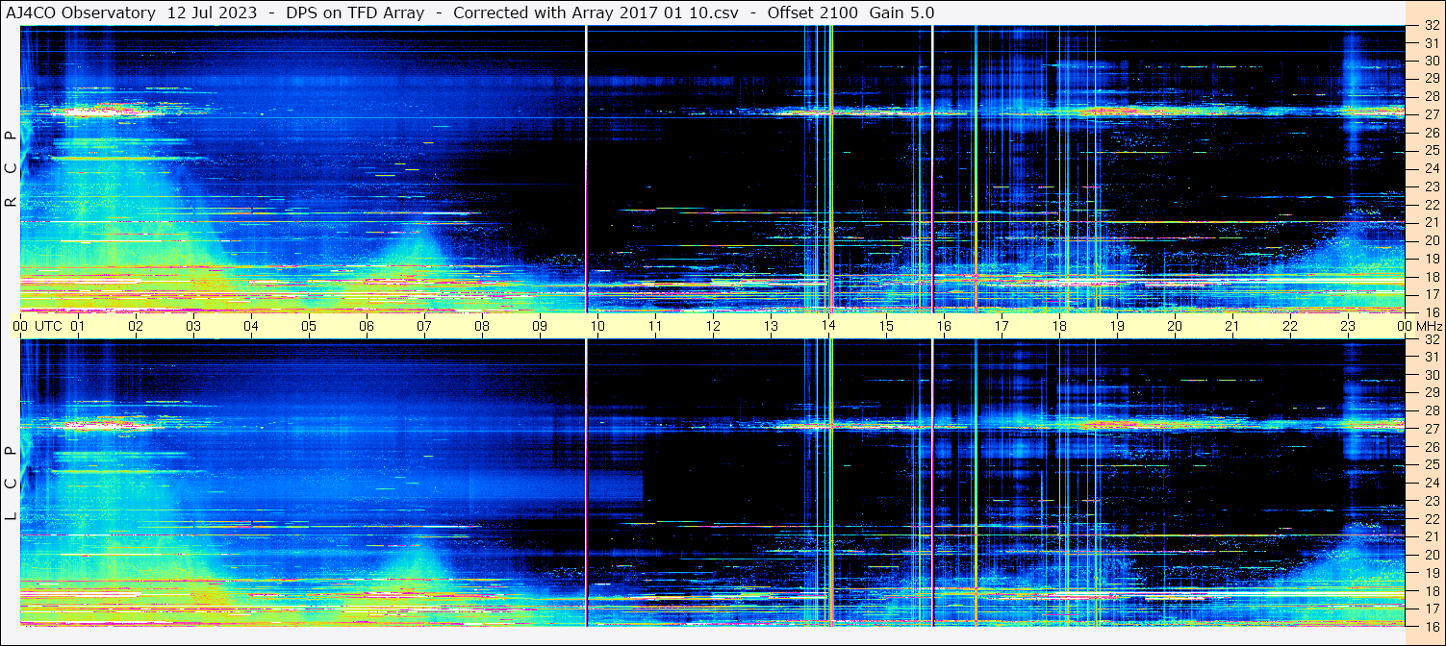Click 24 MHz label on RCP frequency scale
Image resolution: width=1446 pixels, height=646 pixels.
click(x=1432, y=169)
